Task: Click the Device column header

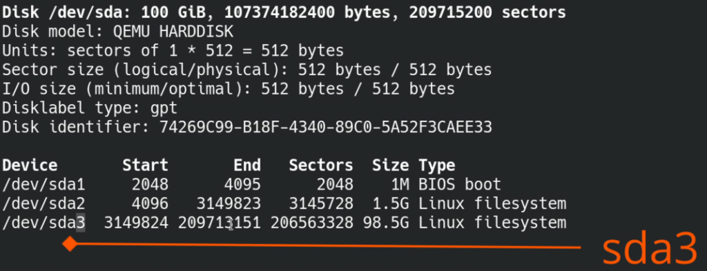Action: pos(30,165)
